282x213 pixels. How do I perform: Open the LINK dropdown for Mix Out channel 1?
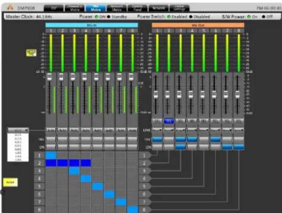click(x=157, y=130)
